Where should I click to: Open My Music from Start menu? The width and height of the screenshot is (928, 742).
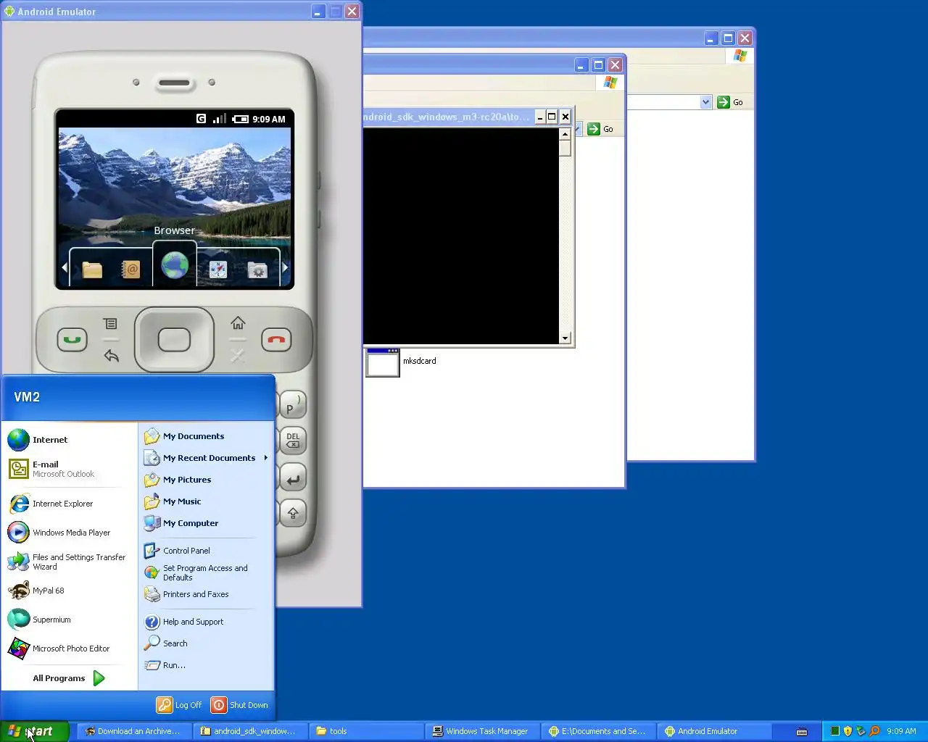[206, 501]
